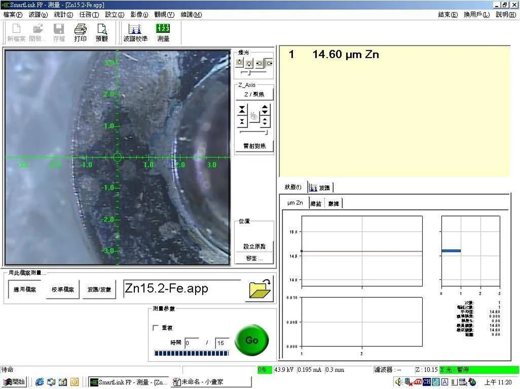
Task: Click the 時間 elapsed time field showing 0
Action: tap(192, 343)
